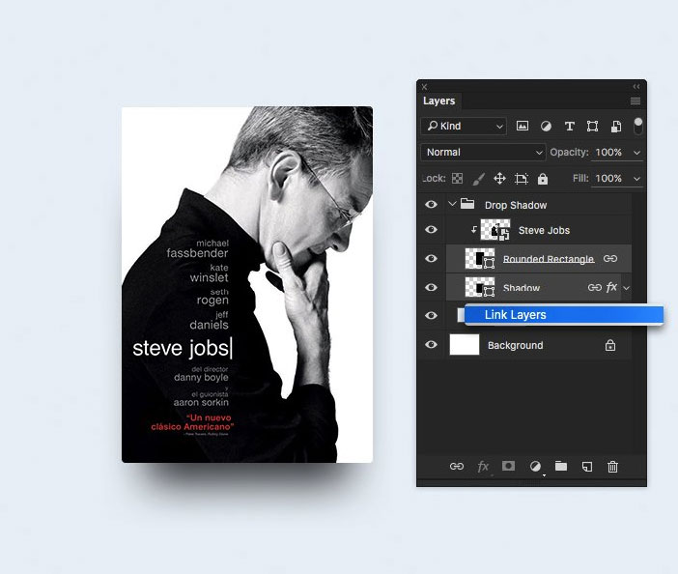Image resolution: width=678 pixels, height=574 pixels.
Task: Select the Shadow layer thumbnail
Action: (x=480, y=287)
